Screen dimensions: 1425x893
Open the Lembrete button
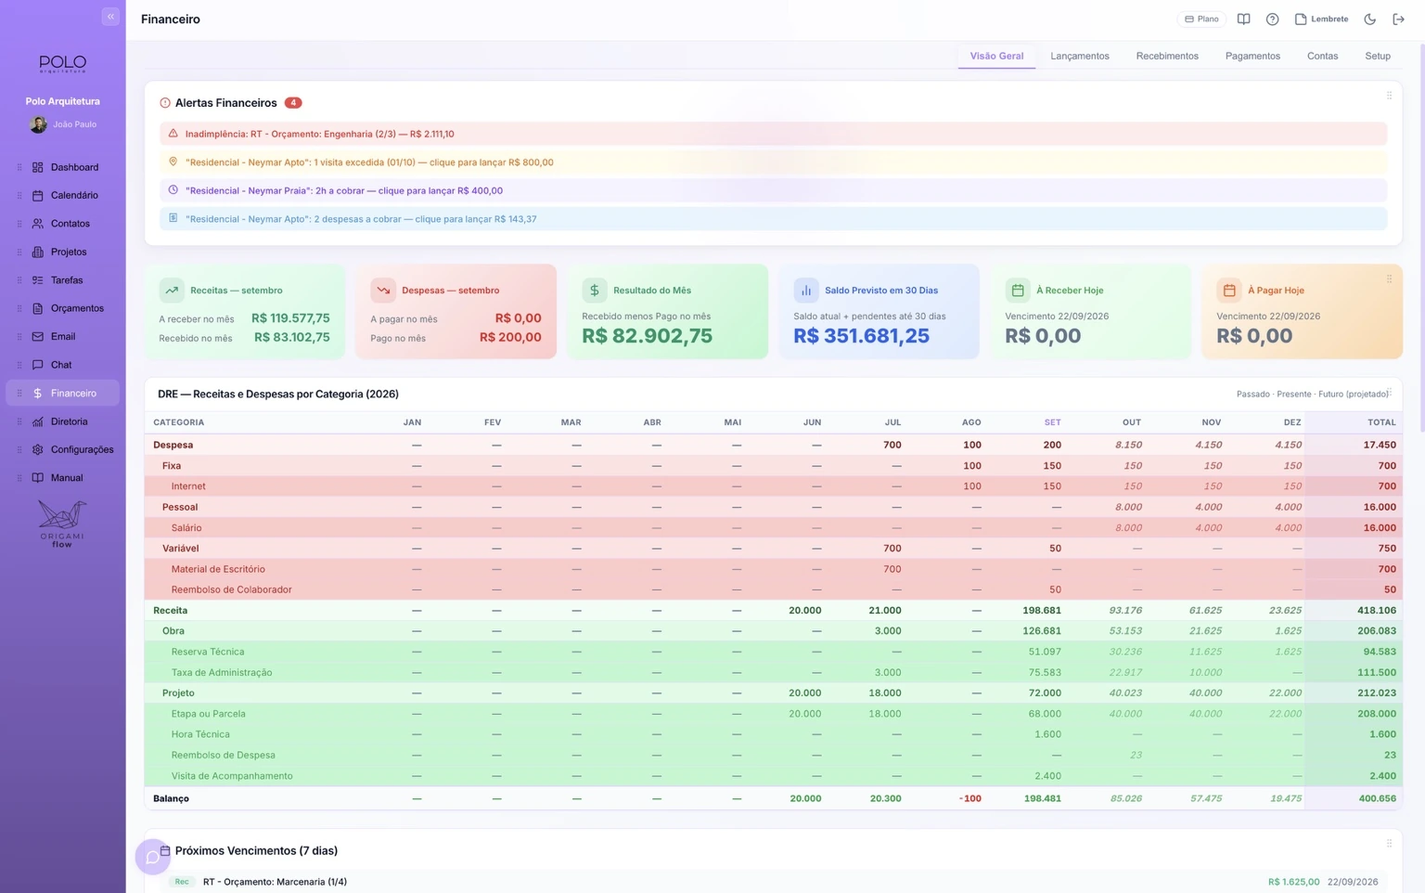1322,19
